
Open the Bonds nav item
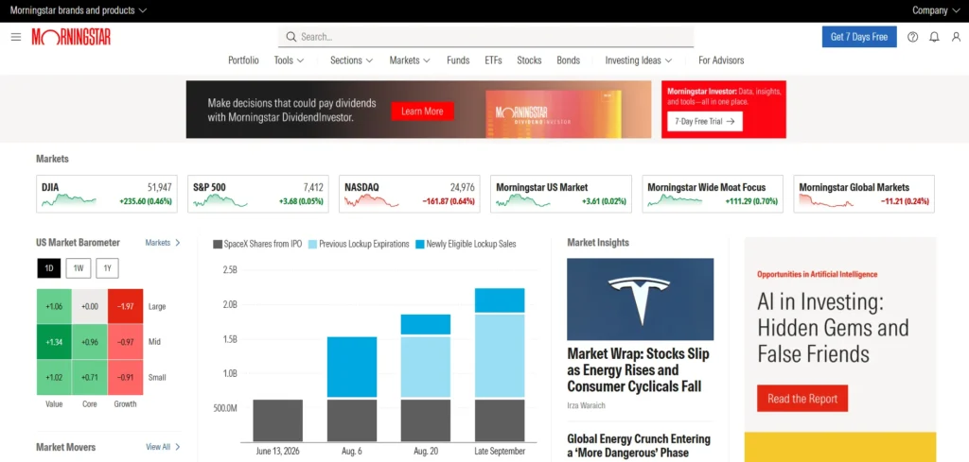coord(568,60)
